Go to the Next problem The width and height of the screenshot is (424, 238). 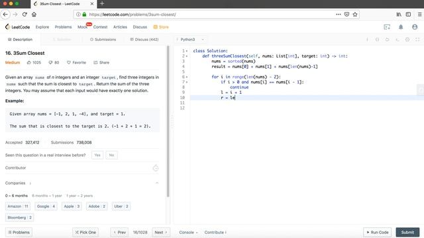[161, 232]
